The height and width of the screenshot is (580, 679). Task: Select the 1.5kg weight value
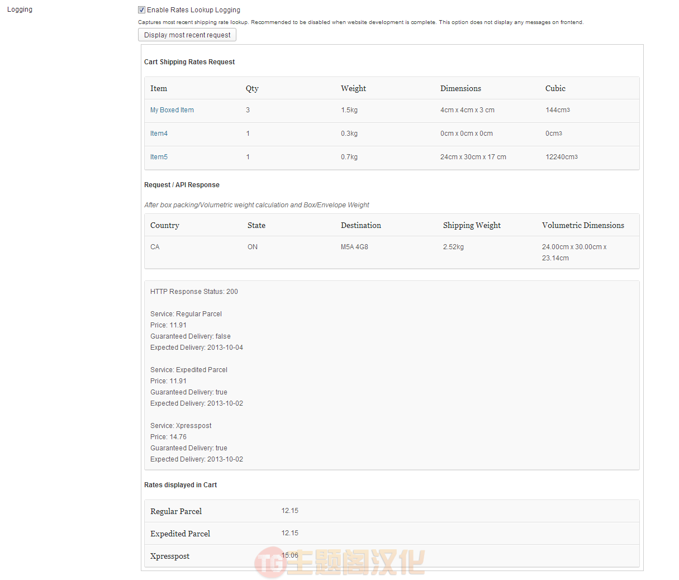pyautogui.click(x=349, y=110)
